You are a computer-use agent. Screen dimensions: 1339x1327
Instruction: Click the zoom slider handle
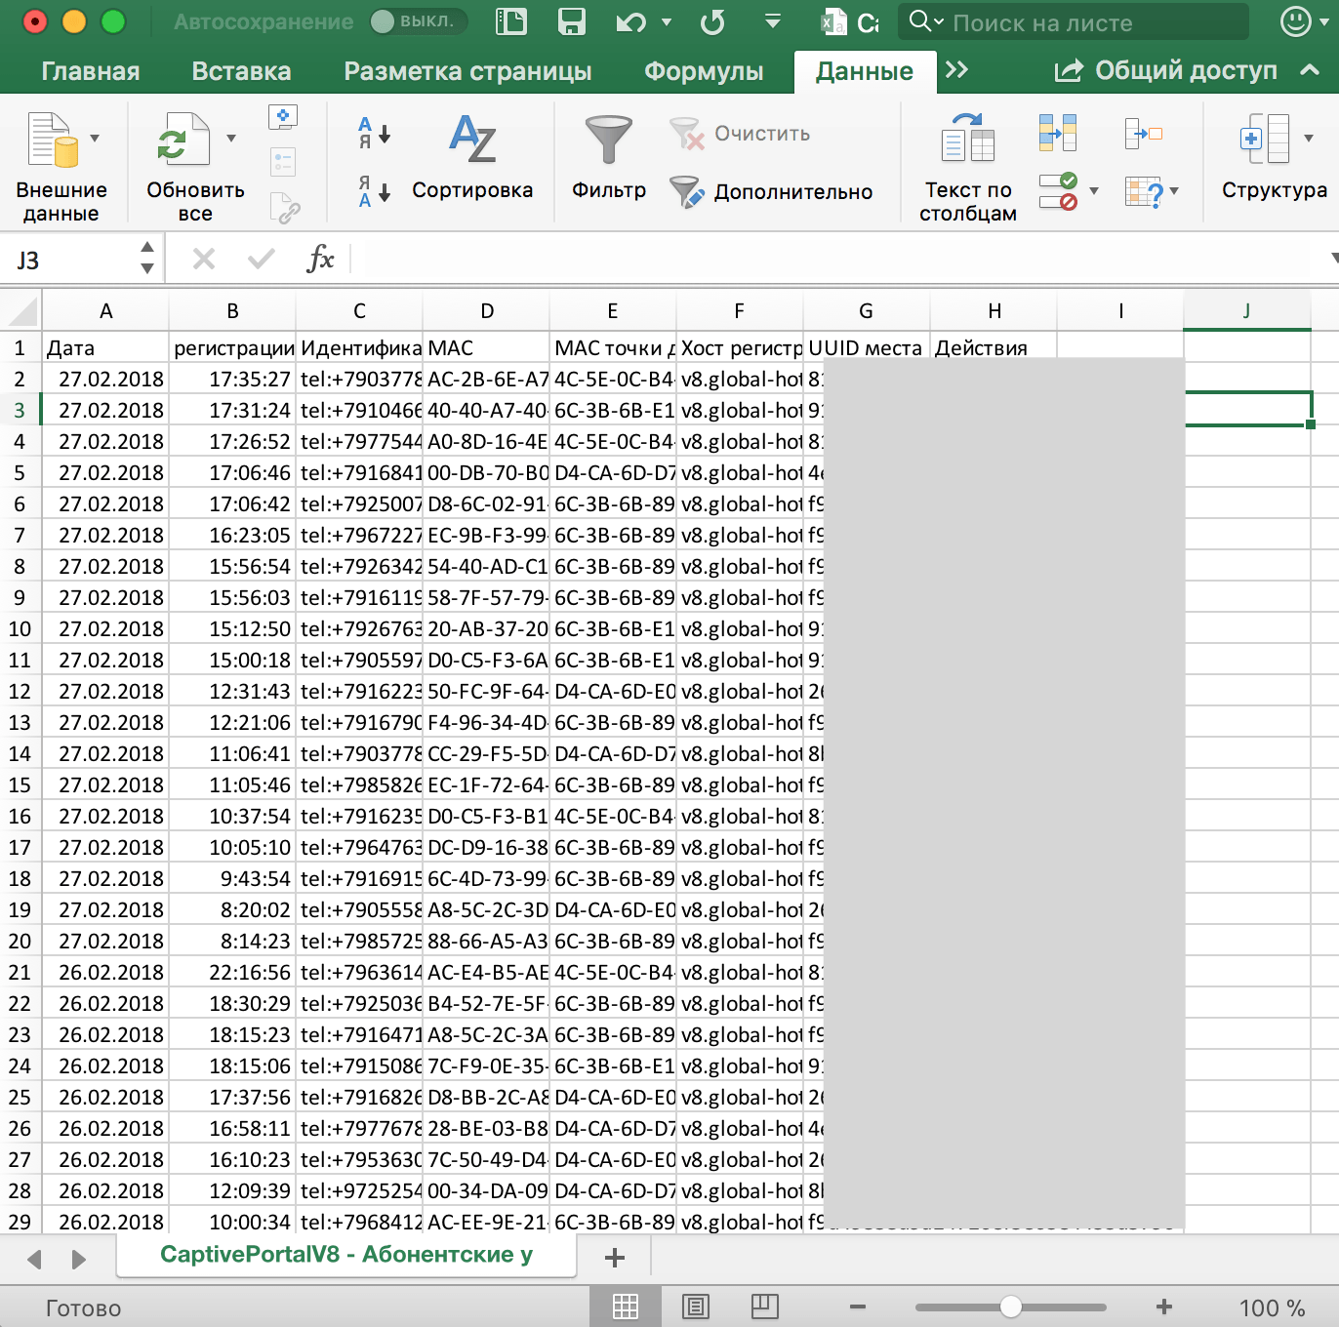click(x=1011, y=1307)
